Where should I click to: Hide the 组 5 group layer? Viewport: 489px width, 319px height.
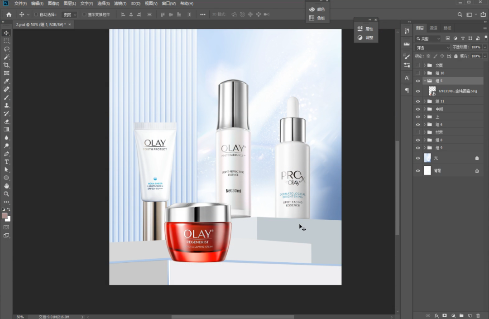tap(418, 81)
